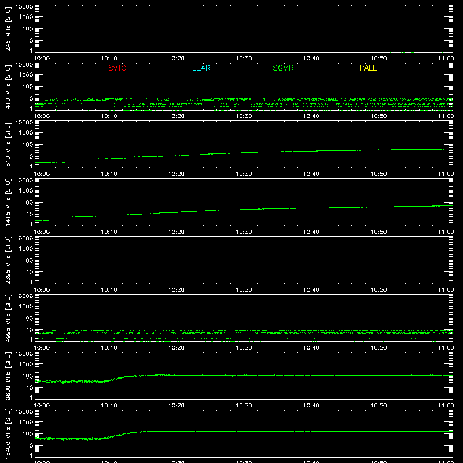463x463 pixels.
Task: Click 11:00 tick under the 4995 MHz panel
Action: [446, 348]
